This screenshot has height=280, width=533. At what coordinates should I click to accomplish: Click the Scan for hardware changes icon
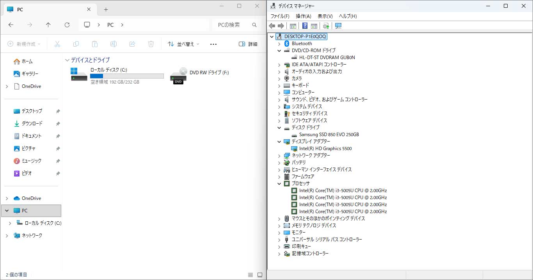point(338,26)
